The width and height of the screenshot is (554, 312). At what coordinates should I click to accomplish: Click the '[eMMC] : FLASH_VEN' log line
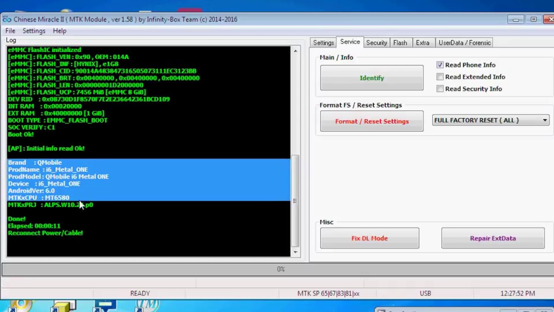point(68,57)
